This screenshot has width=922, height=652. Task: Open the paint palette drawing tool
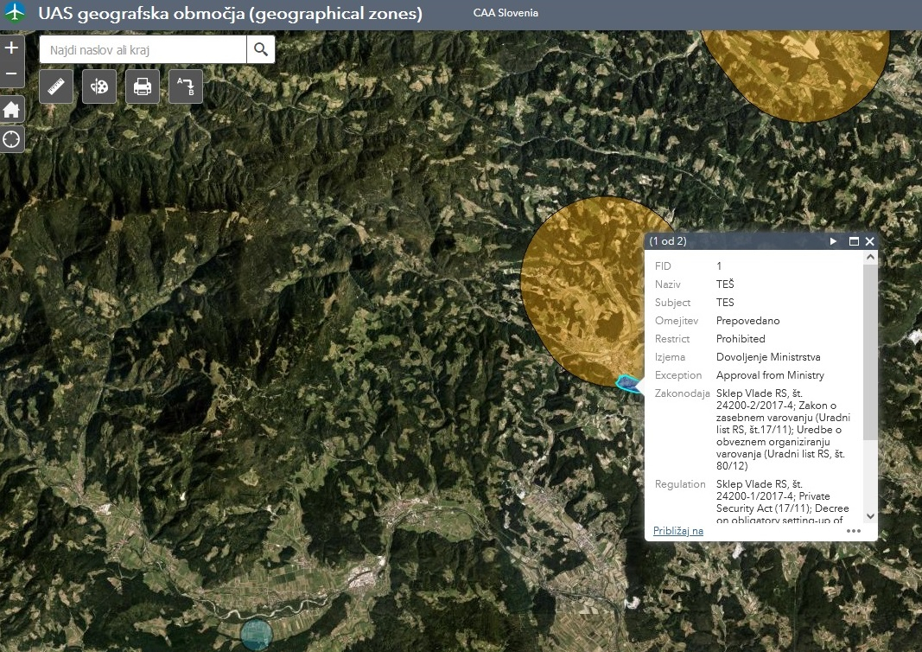click(x=99, y=86)
